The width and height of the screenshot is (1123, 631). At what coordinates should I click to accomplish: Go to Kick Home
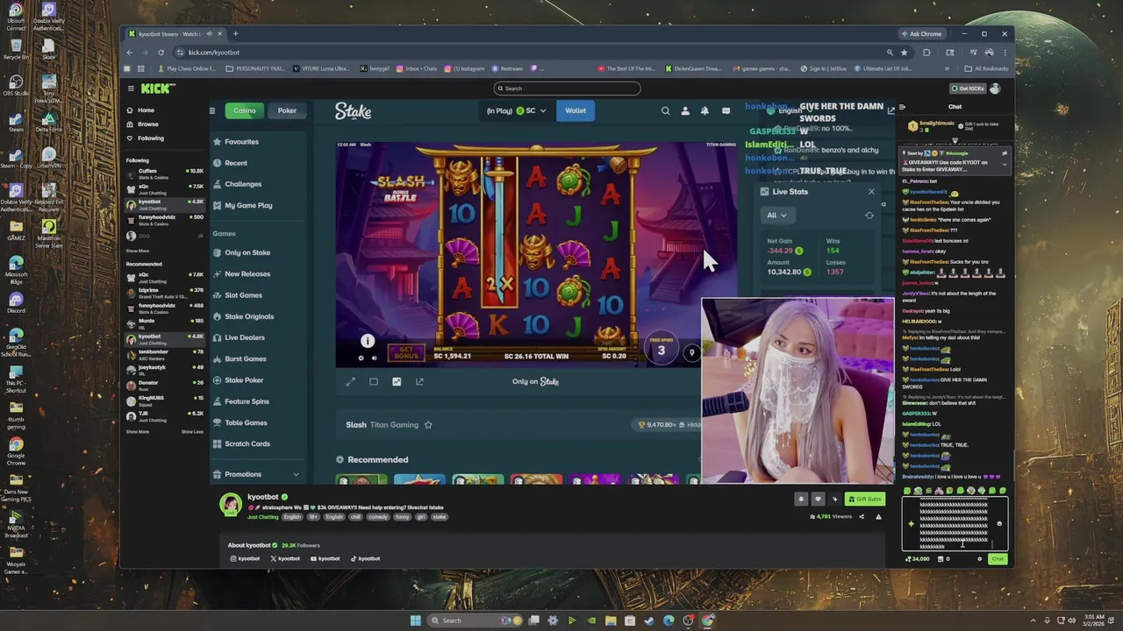tap(140, 110)
